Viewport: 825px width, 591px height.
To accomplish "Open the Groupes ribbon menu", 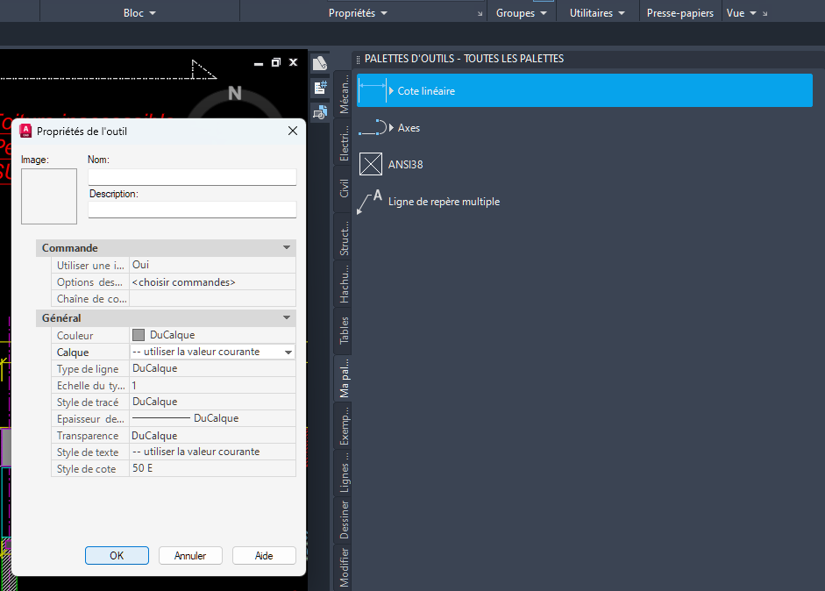I will (x=521, y=12).
